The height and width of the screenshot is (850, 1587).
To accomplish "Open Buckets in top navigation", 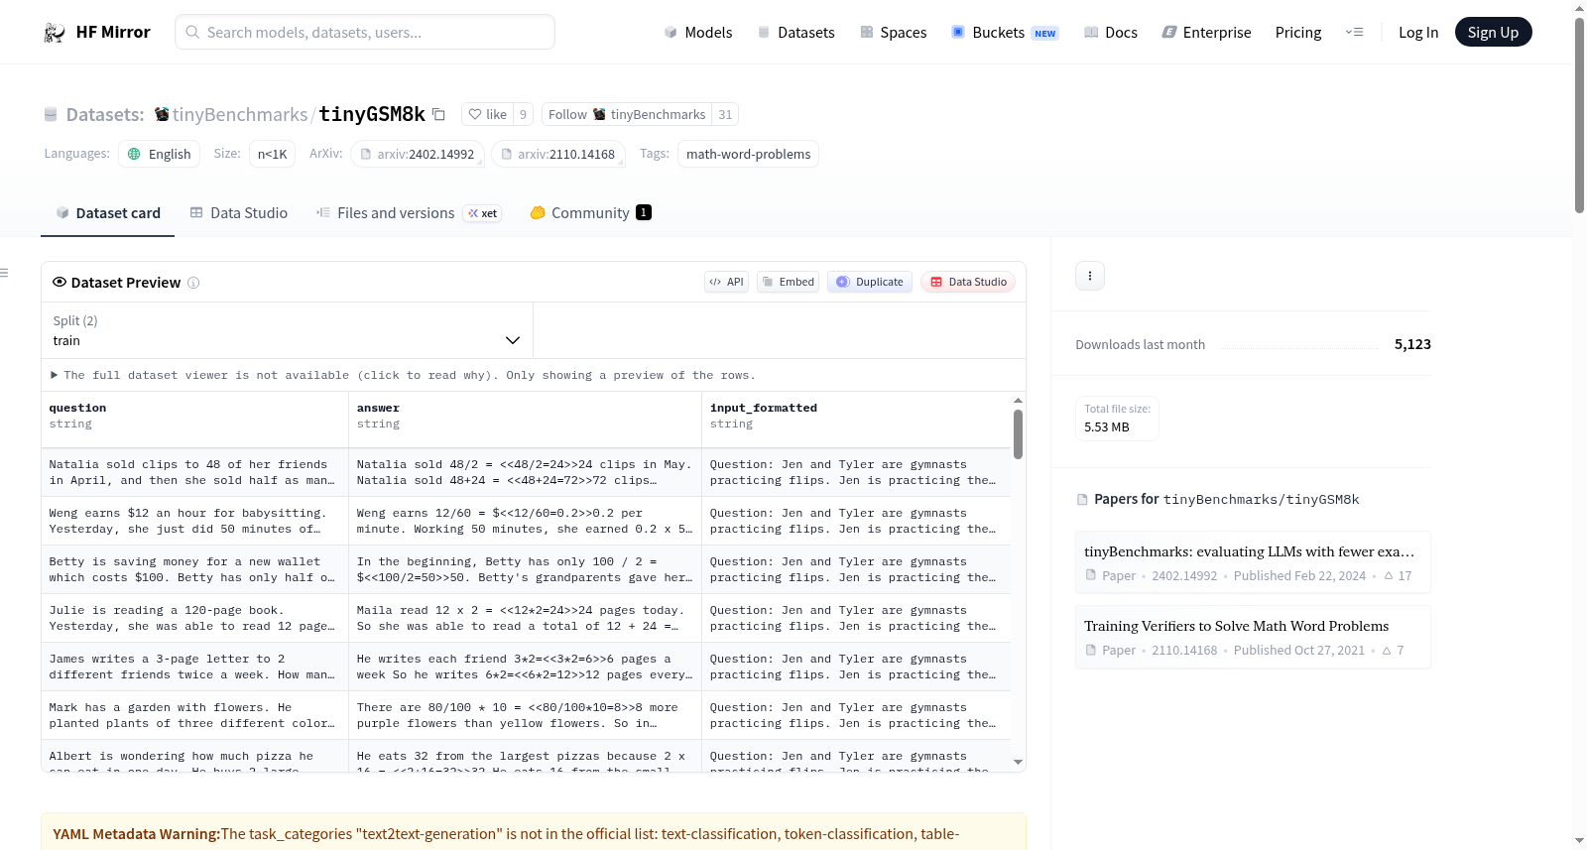I will tap(1005, 32).
